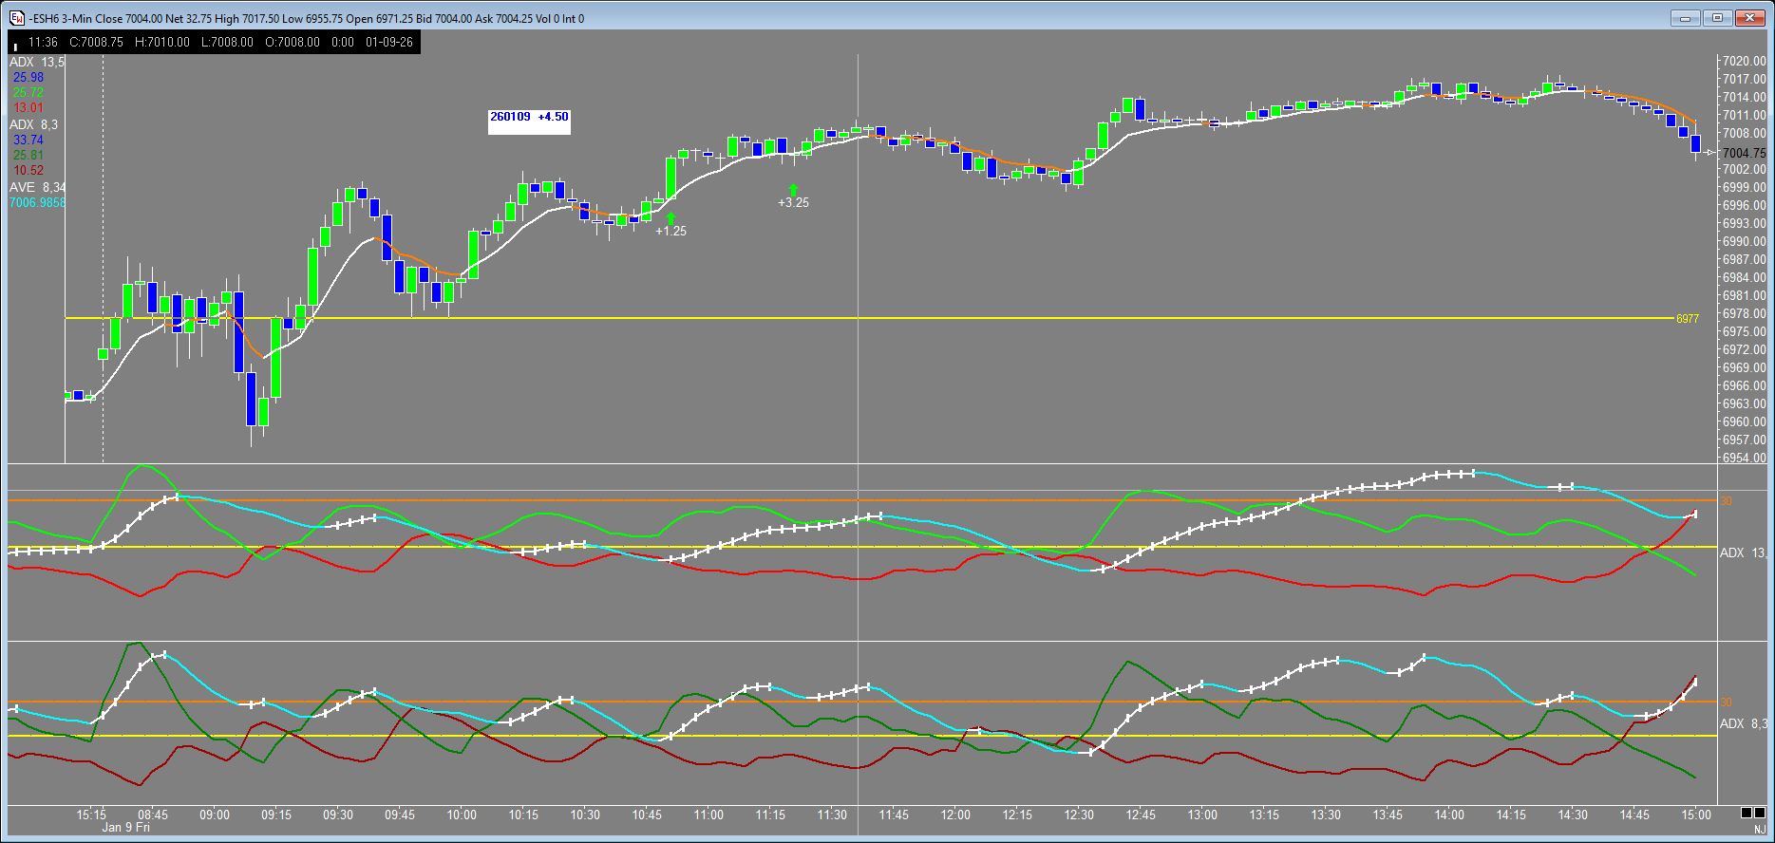Maximize the ESH6 chart window
Viewport: 1775px width, 843px height.
pos(1717,18)
